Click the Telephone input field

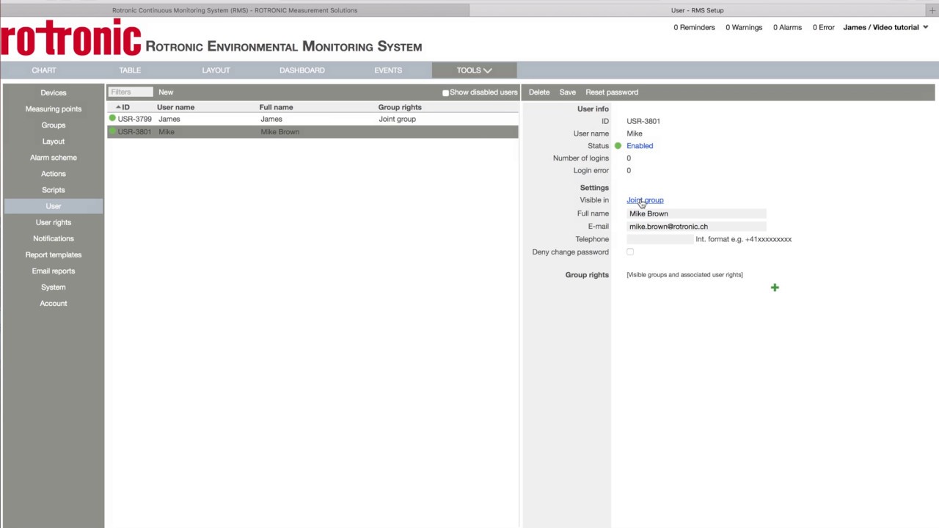click(660, 239)
